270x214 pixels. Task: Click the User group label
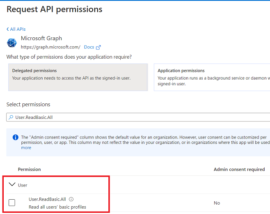(23, 185)
